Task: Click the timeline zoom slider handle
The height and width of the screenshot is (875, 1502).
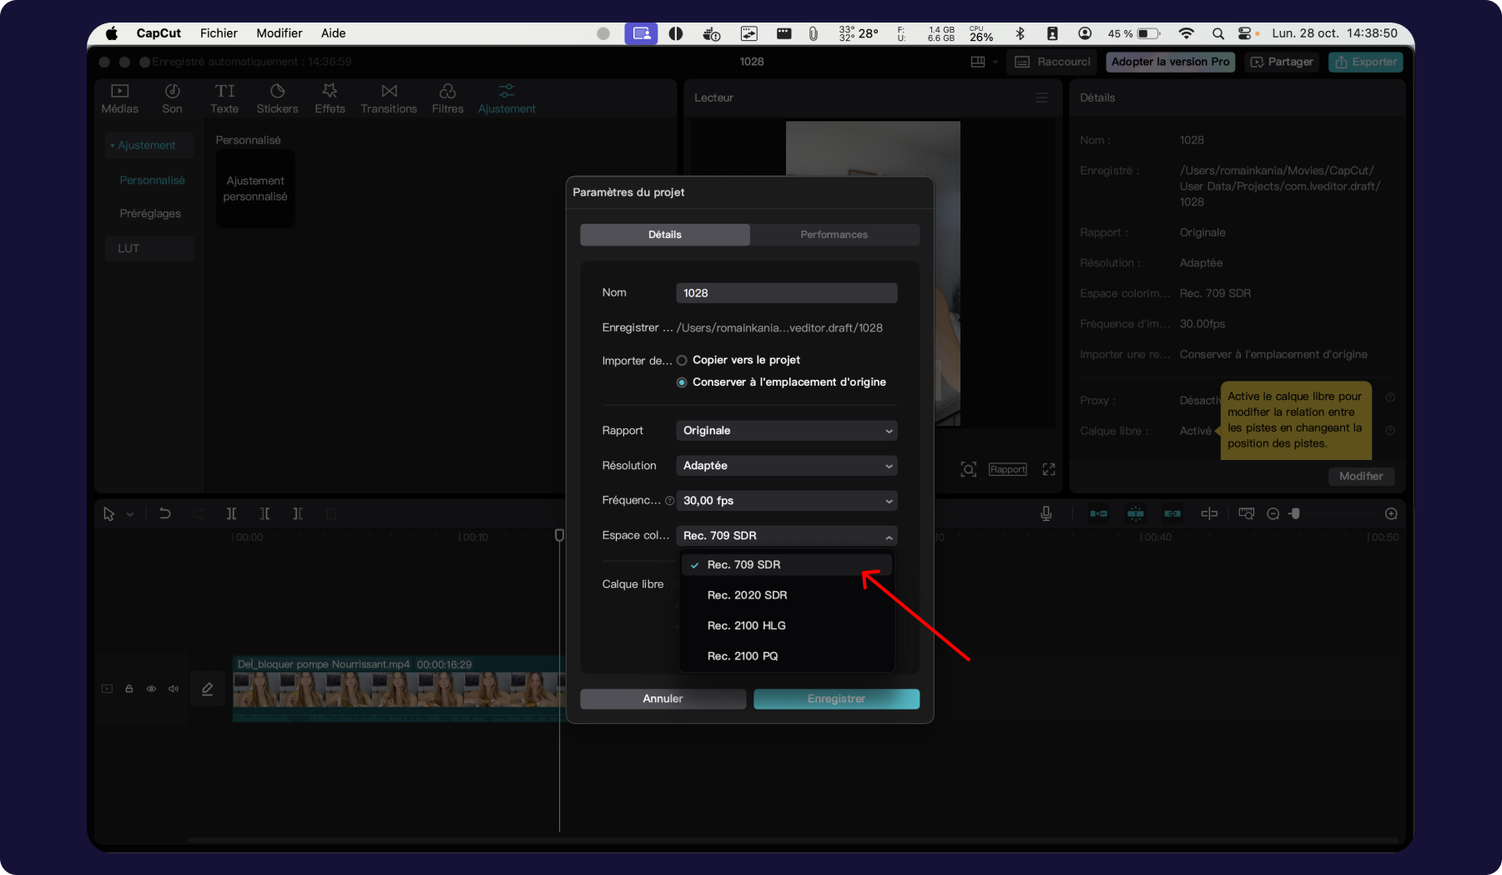Action: click(x=1295, y=513)
